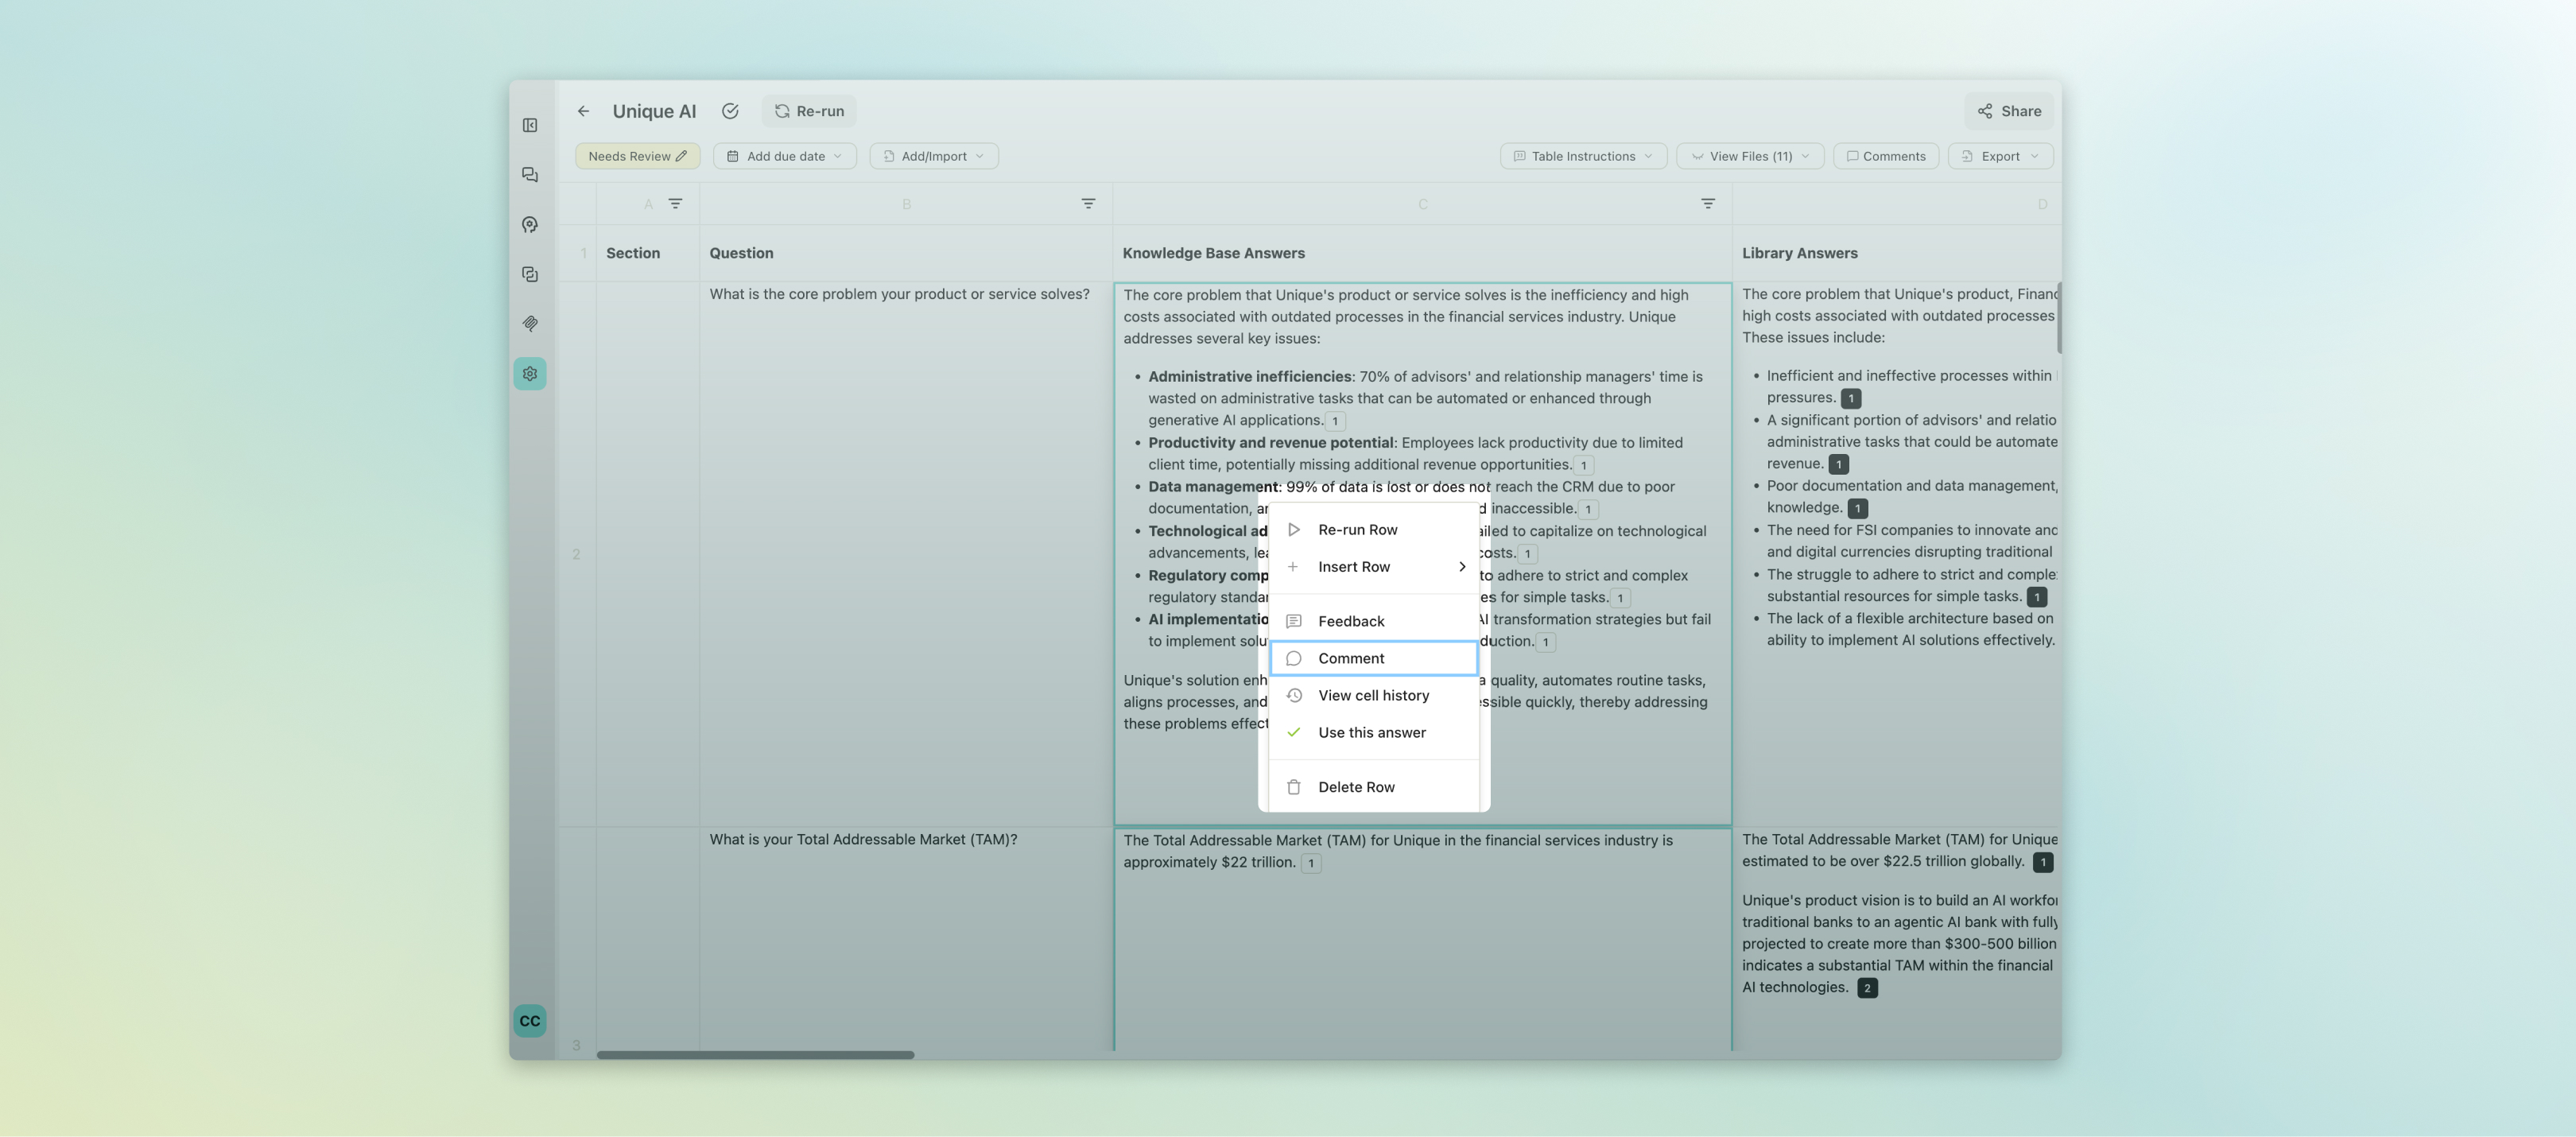Choose Feedback in the context menu
The width and height of the screenshot is (2576, 1137).
point(1374,621)
